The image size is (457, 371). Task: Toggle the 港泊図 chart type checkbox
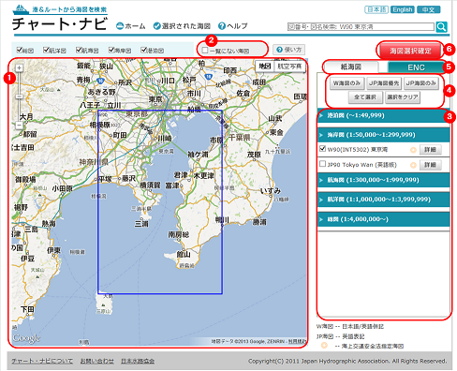(143, 50)
